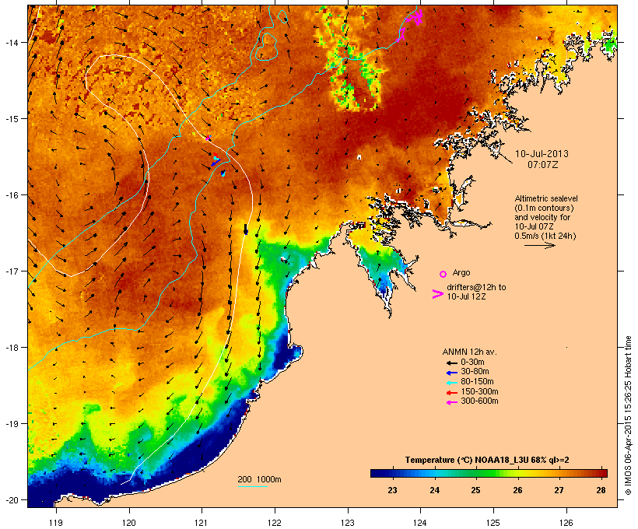Click the -20 latitude axis label

pyautogui.click(x=11, y=499)
